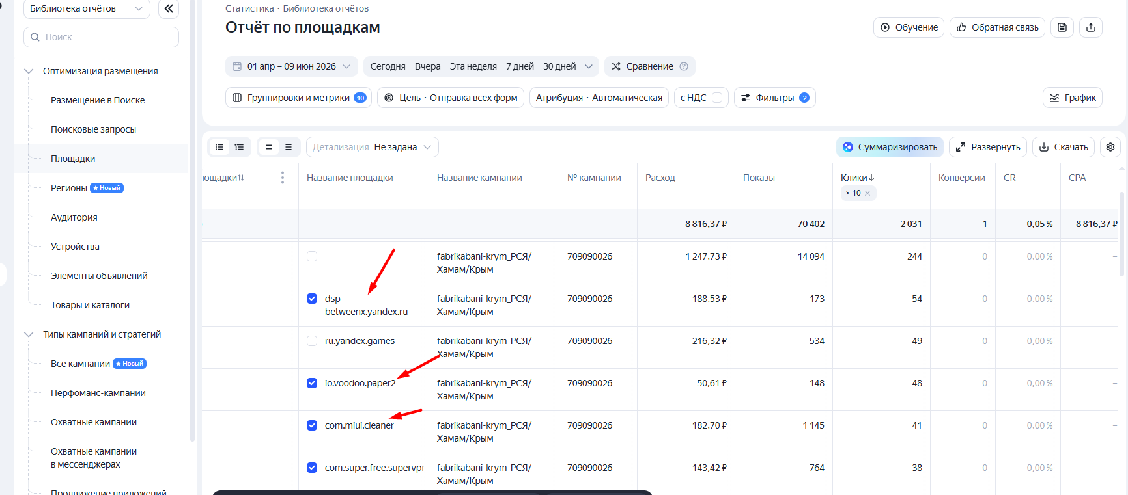
Task: Uncheck io.voodoo.paper2 checkbox
Action: coord(312,383)
